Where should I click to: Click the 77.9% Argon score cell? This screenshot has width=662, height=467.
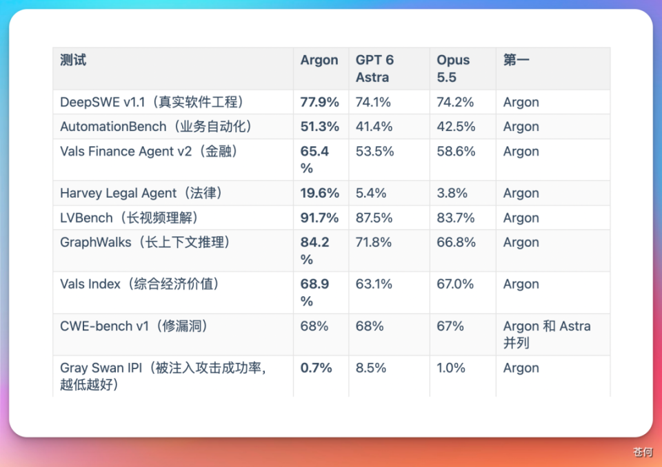(x=319, y=102)
